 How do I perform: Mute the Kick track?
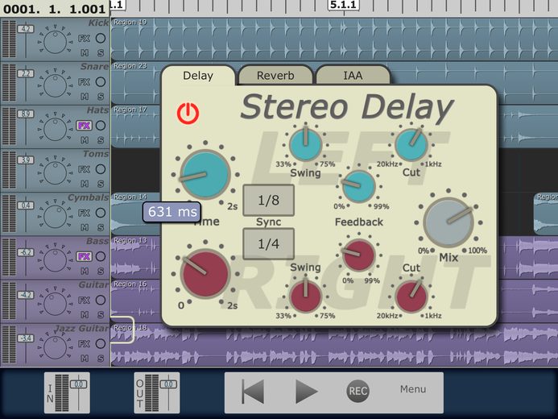coord(85,53)
